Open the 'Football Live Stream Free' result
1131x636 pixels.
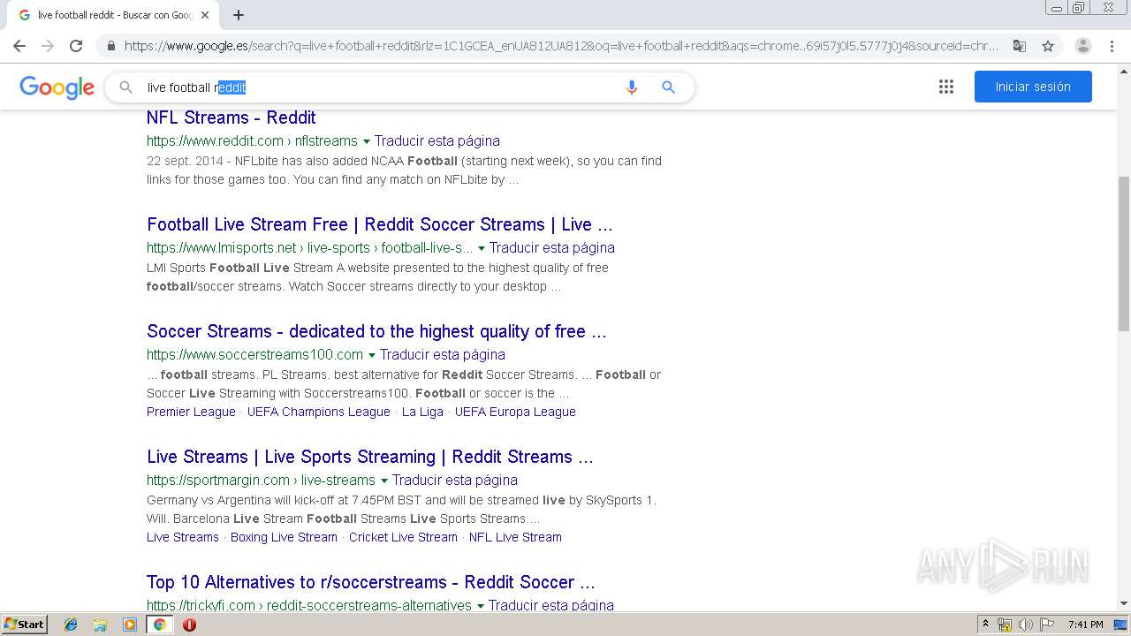coord(380,224)
